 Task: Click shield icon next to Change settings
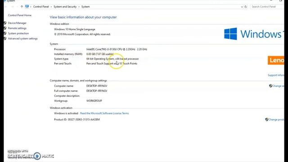(x=270, y=86)
